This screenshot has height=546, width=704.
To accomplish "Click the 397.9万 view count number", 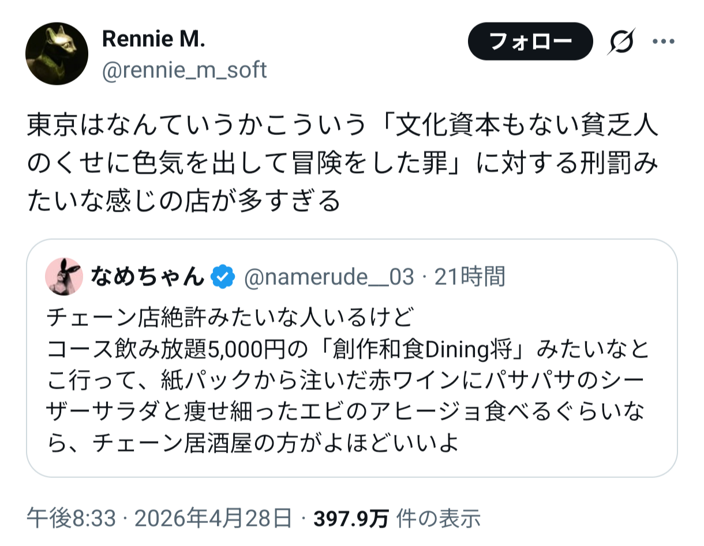I will coord(351,518).
